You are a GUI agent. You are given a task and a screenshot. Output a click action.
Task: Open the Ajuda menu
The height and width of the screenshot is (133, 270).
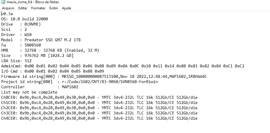pos(66,8)
